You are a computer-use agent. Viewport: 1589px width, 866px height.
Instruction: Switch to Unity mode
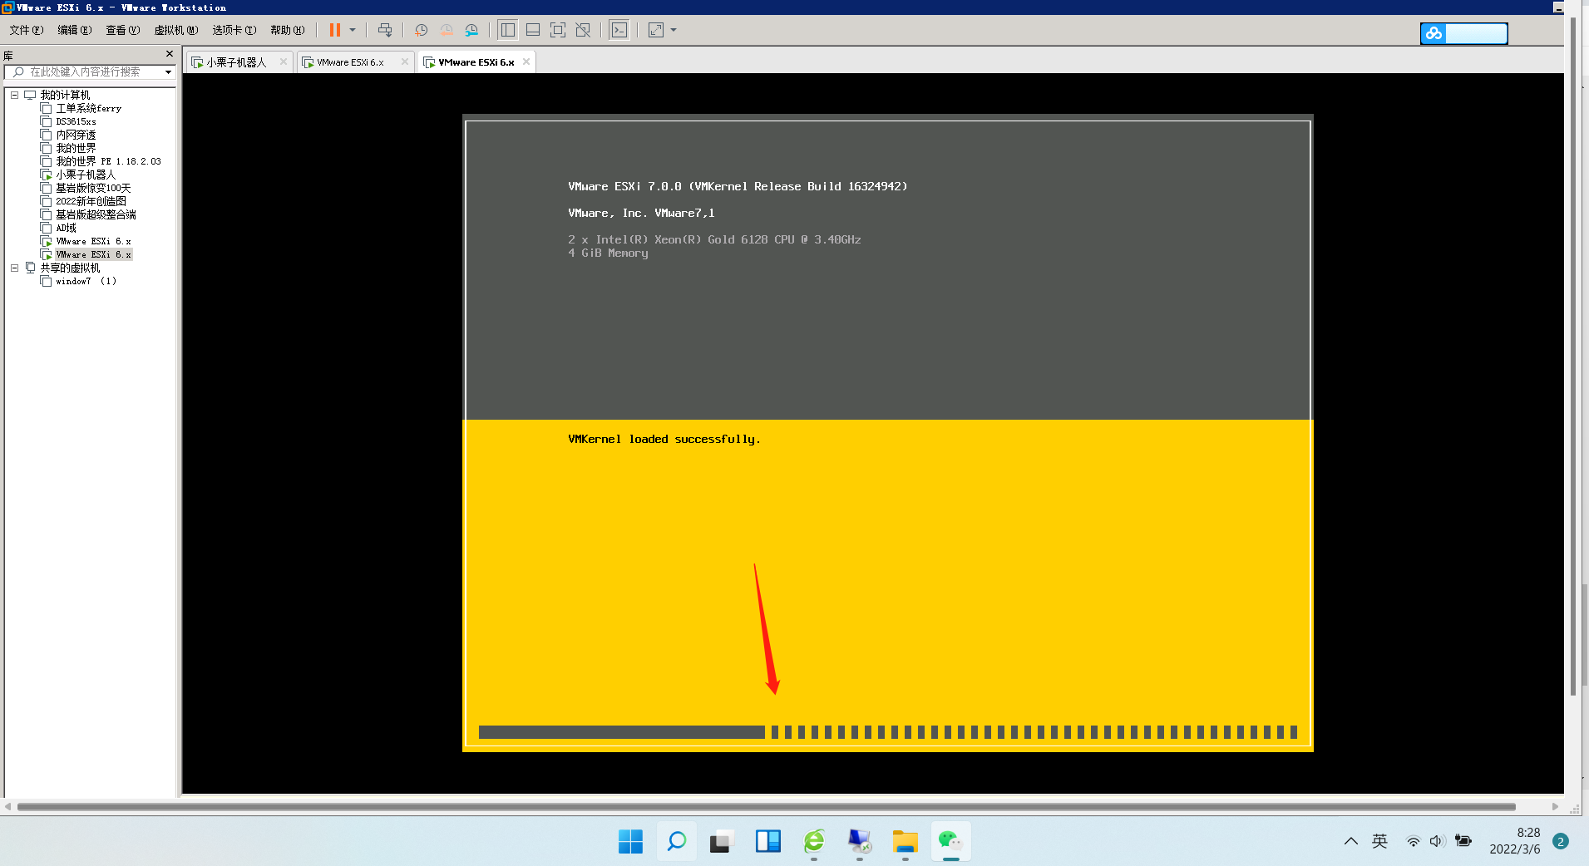pos(583,30)
